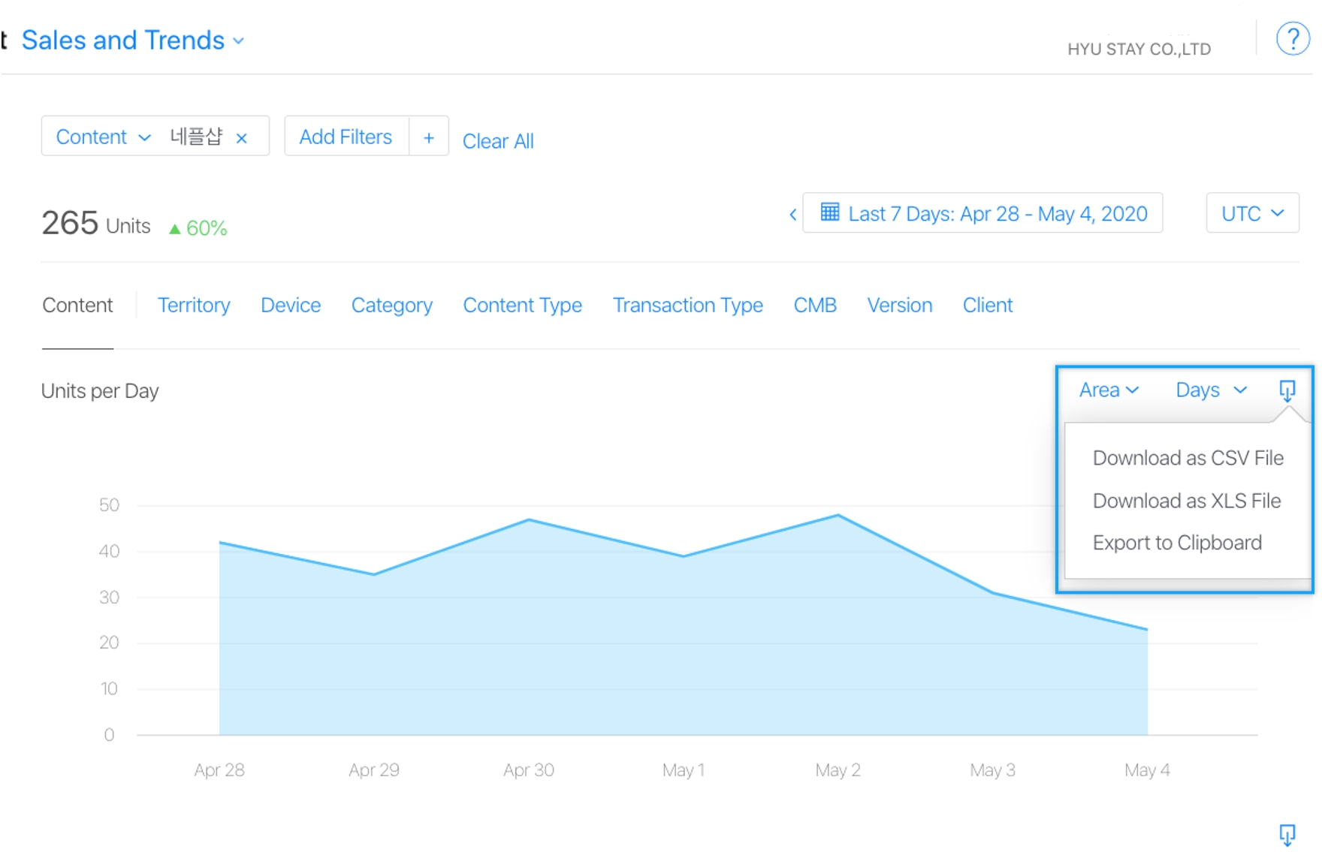Expand the Area chart type dropdown

pyautogui.click(x=1109, y=390)
